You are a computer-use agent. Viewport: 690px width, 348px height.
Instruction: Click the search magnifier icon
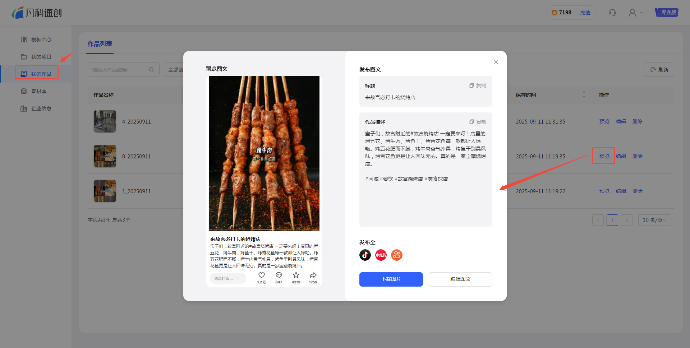tap(152, 70)
